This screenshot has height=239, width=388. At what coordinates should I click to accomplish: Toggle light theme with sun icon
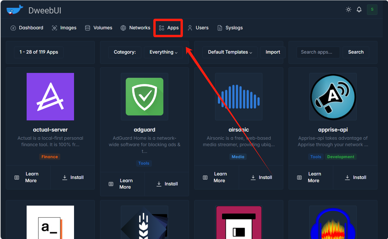pyautogui.click(x=348, y=10)
